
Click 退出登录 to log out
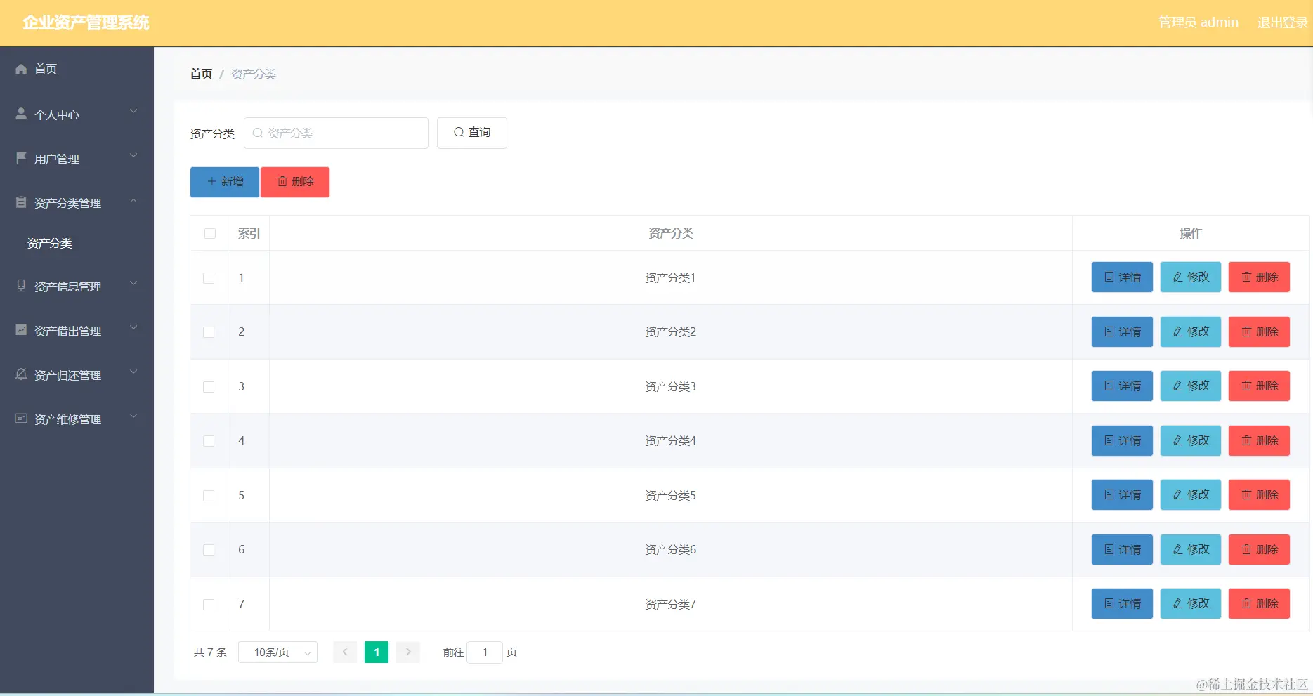pos(1282,22)
